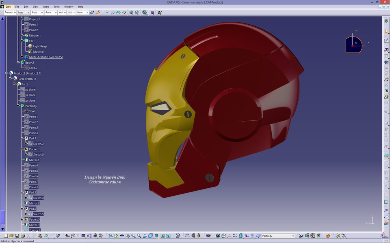Open the Formula f(x) editor icon
Image resolution: width=390 pixels, height=243 pixels.
coord(67,236)
